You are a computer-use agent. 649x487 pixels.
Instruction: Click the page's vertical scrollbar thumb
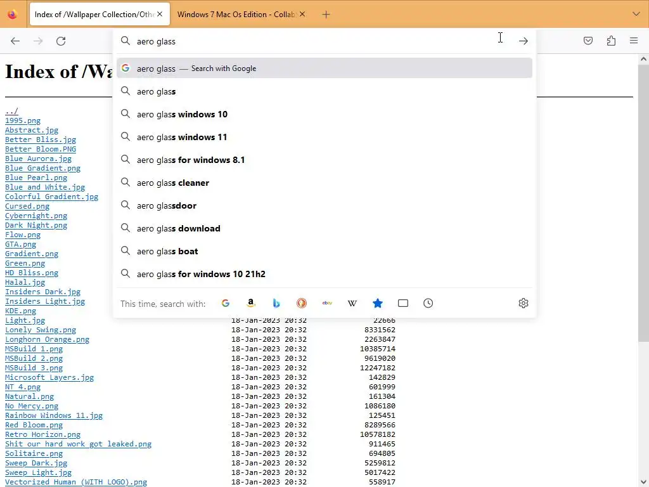click(643, 203)
